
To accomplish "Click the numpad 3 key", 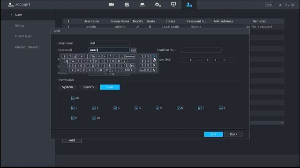I will point(154,56).
